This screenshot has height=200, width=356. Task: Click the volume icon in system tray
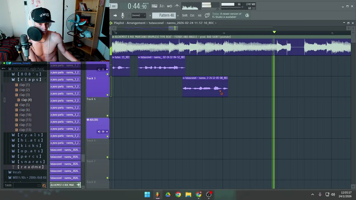(333, 194)
